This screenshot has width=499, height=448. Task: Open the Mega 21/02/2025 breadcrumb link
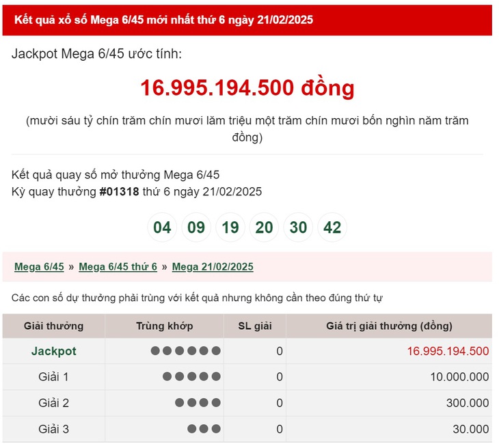(213, 266)
